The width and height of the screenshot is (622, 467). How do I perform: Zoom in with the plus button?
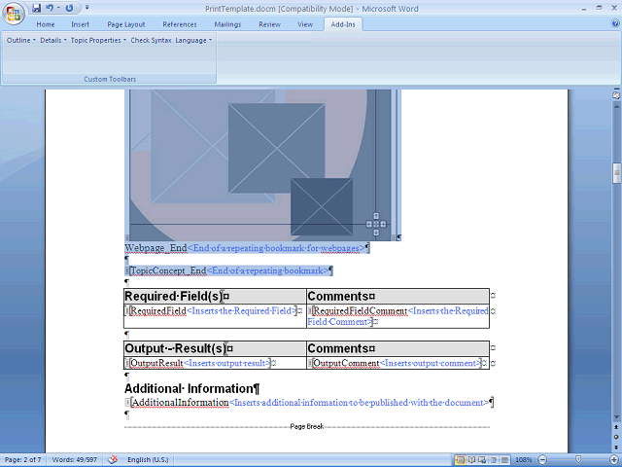tap(614, 460)
